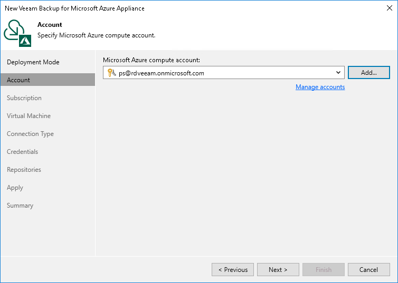Click the greyed-out Finish button
This screenshot has height=283, width=398.
324,270
